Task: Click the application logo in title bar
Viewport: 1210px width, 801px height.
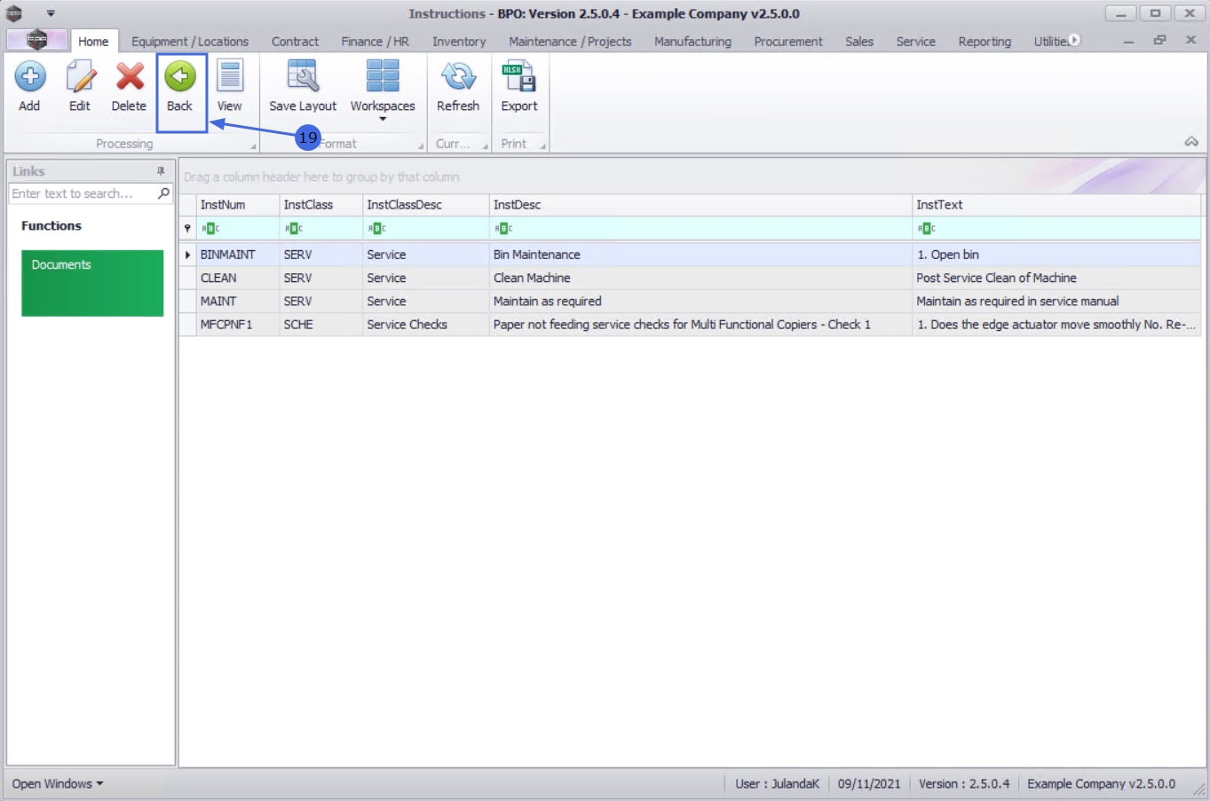Action: pos(14,13)
